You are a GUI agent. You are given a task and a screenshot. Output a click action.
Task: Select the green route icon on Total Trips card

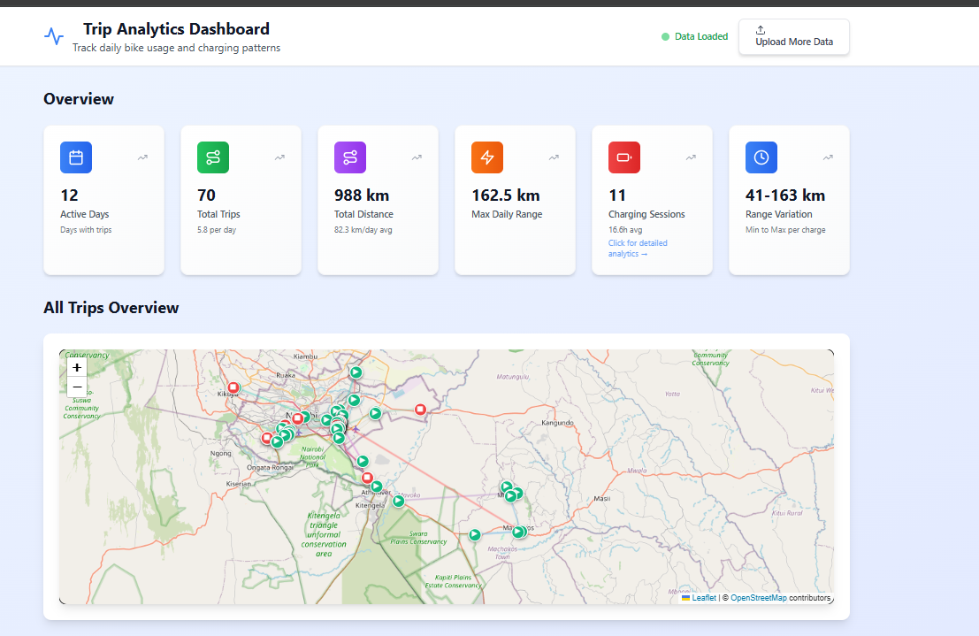pos(212,157)
